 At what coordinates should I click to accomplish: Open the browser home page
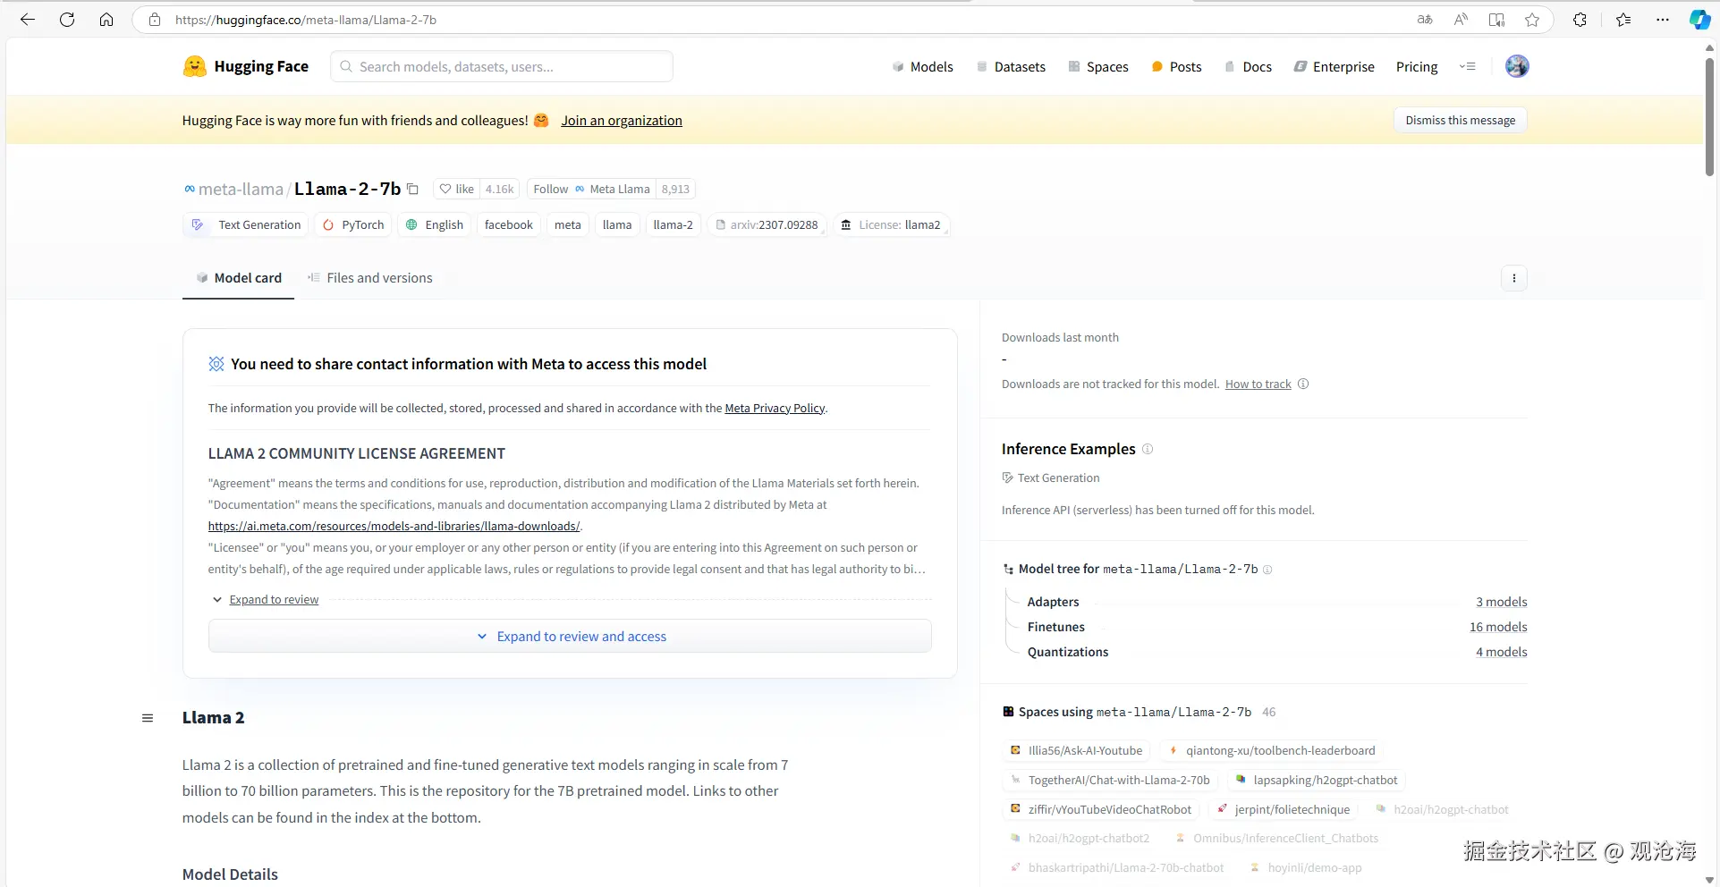click(x=106, y=20)
